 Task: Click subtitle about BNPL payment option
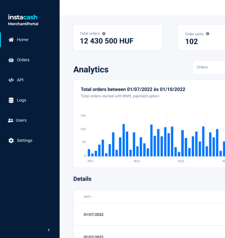[120, 96]
